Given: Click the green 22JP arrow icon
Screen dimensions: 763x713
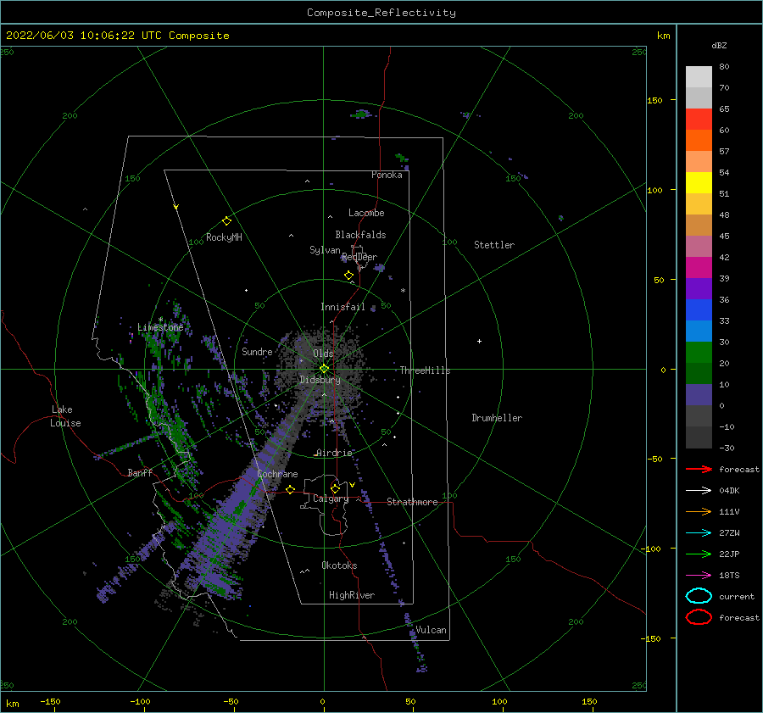Looking at the screenshot, I should click(x=699, y=554).
